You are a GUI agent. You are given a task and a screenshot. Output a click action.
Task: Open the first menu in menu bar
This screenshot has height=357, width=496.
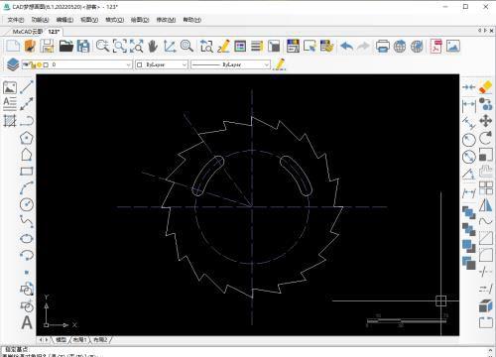coord(16,20)
